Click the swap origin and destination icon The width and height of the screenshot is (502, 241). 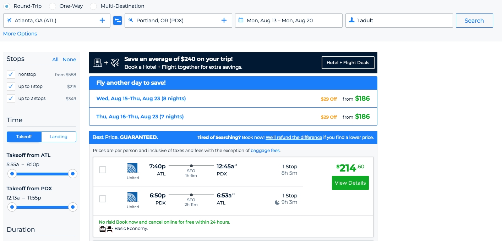point(118,21)
